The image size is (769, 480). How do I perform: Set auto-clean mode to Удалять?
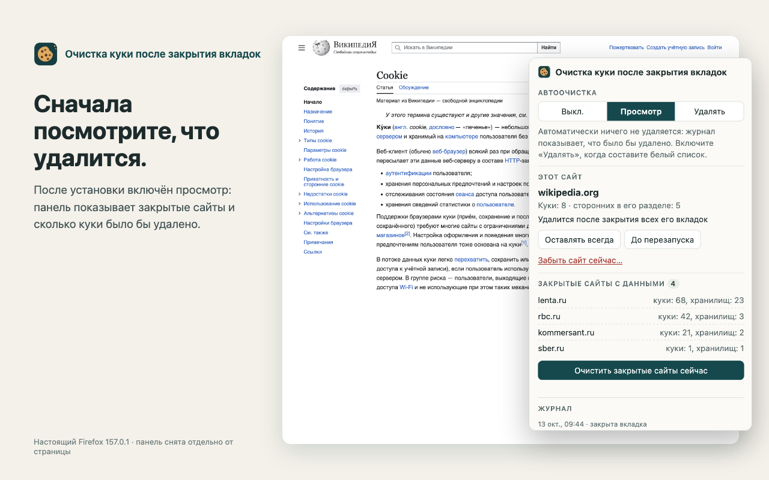710,112
